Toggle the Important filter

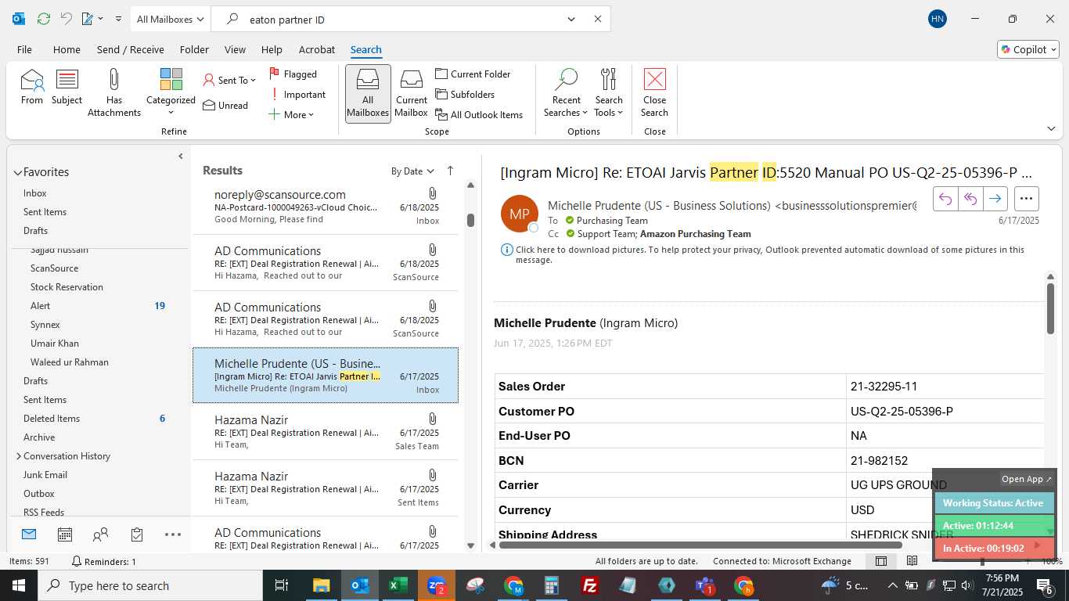click(x=298, y=94)
